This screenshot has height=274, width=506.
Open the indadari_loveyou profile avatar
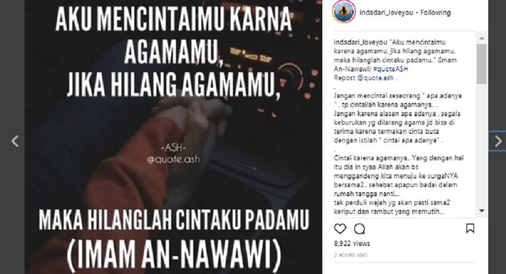(344, 12)
